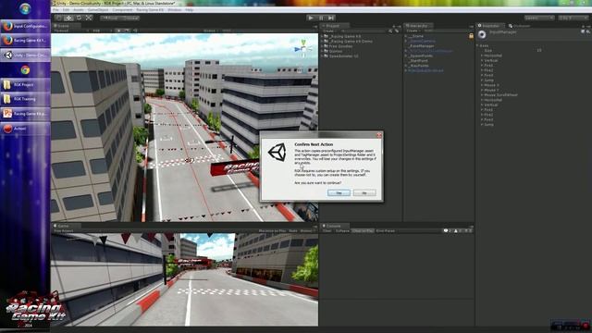
Task: Select the Rotate tool in Unity toolbar
Action: [x=79, y=18]
